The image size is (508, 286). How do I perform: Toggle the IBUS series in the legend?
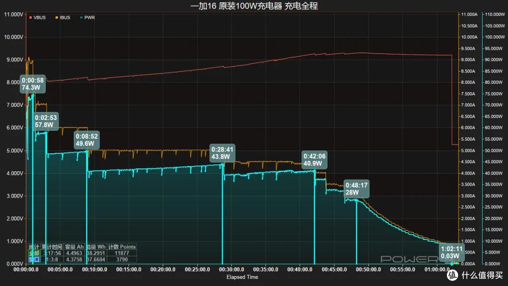63,17
